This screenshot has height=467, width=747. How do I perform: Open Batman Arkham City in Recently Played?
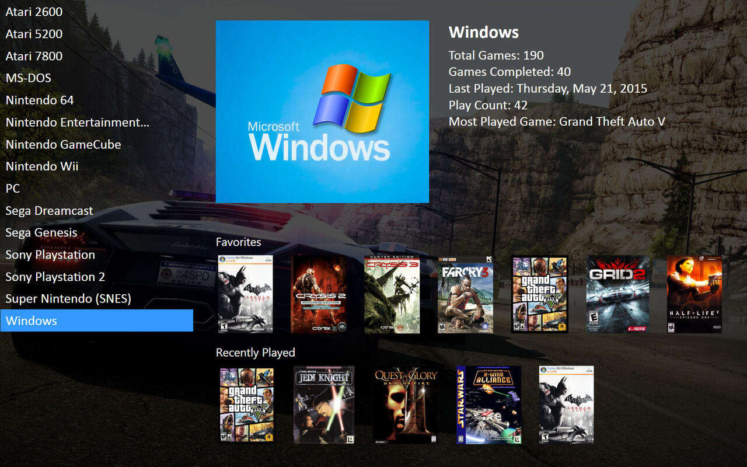tap(566, 405)
